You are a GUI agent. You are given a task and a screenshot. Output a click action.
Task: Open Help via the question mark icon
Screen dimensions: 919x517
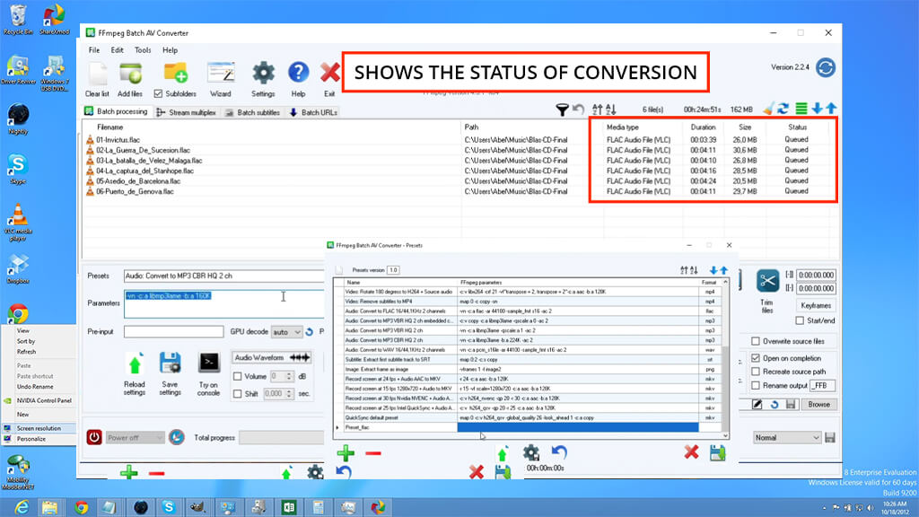tap(298, 74)
